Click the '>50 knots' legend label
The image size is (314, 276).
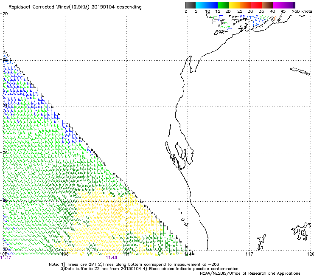pos(302,11)
